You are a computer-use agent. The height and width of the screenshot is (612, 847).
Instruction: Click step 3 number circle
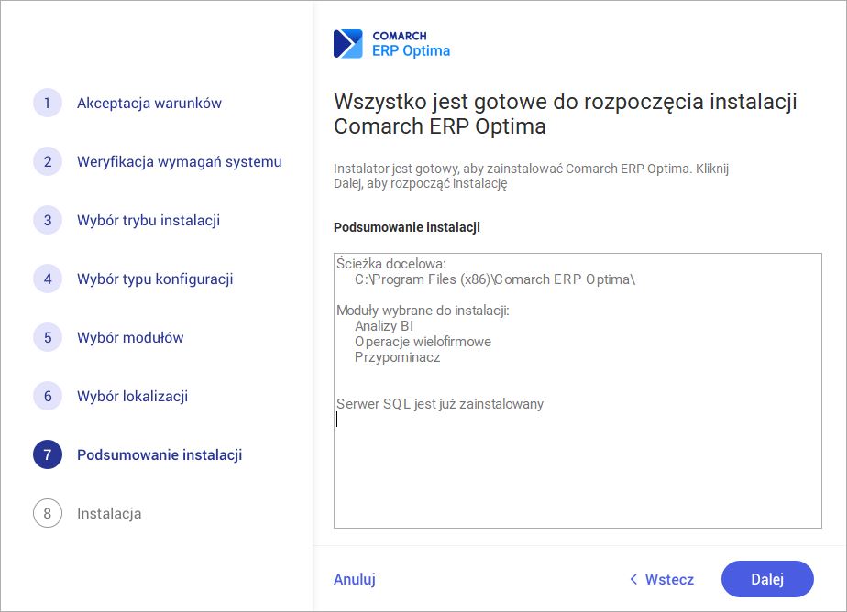pyautogui.click(x=48, y=220)
